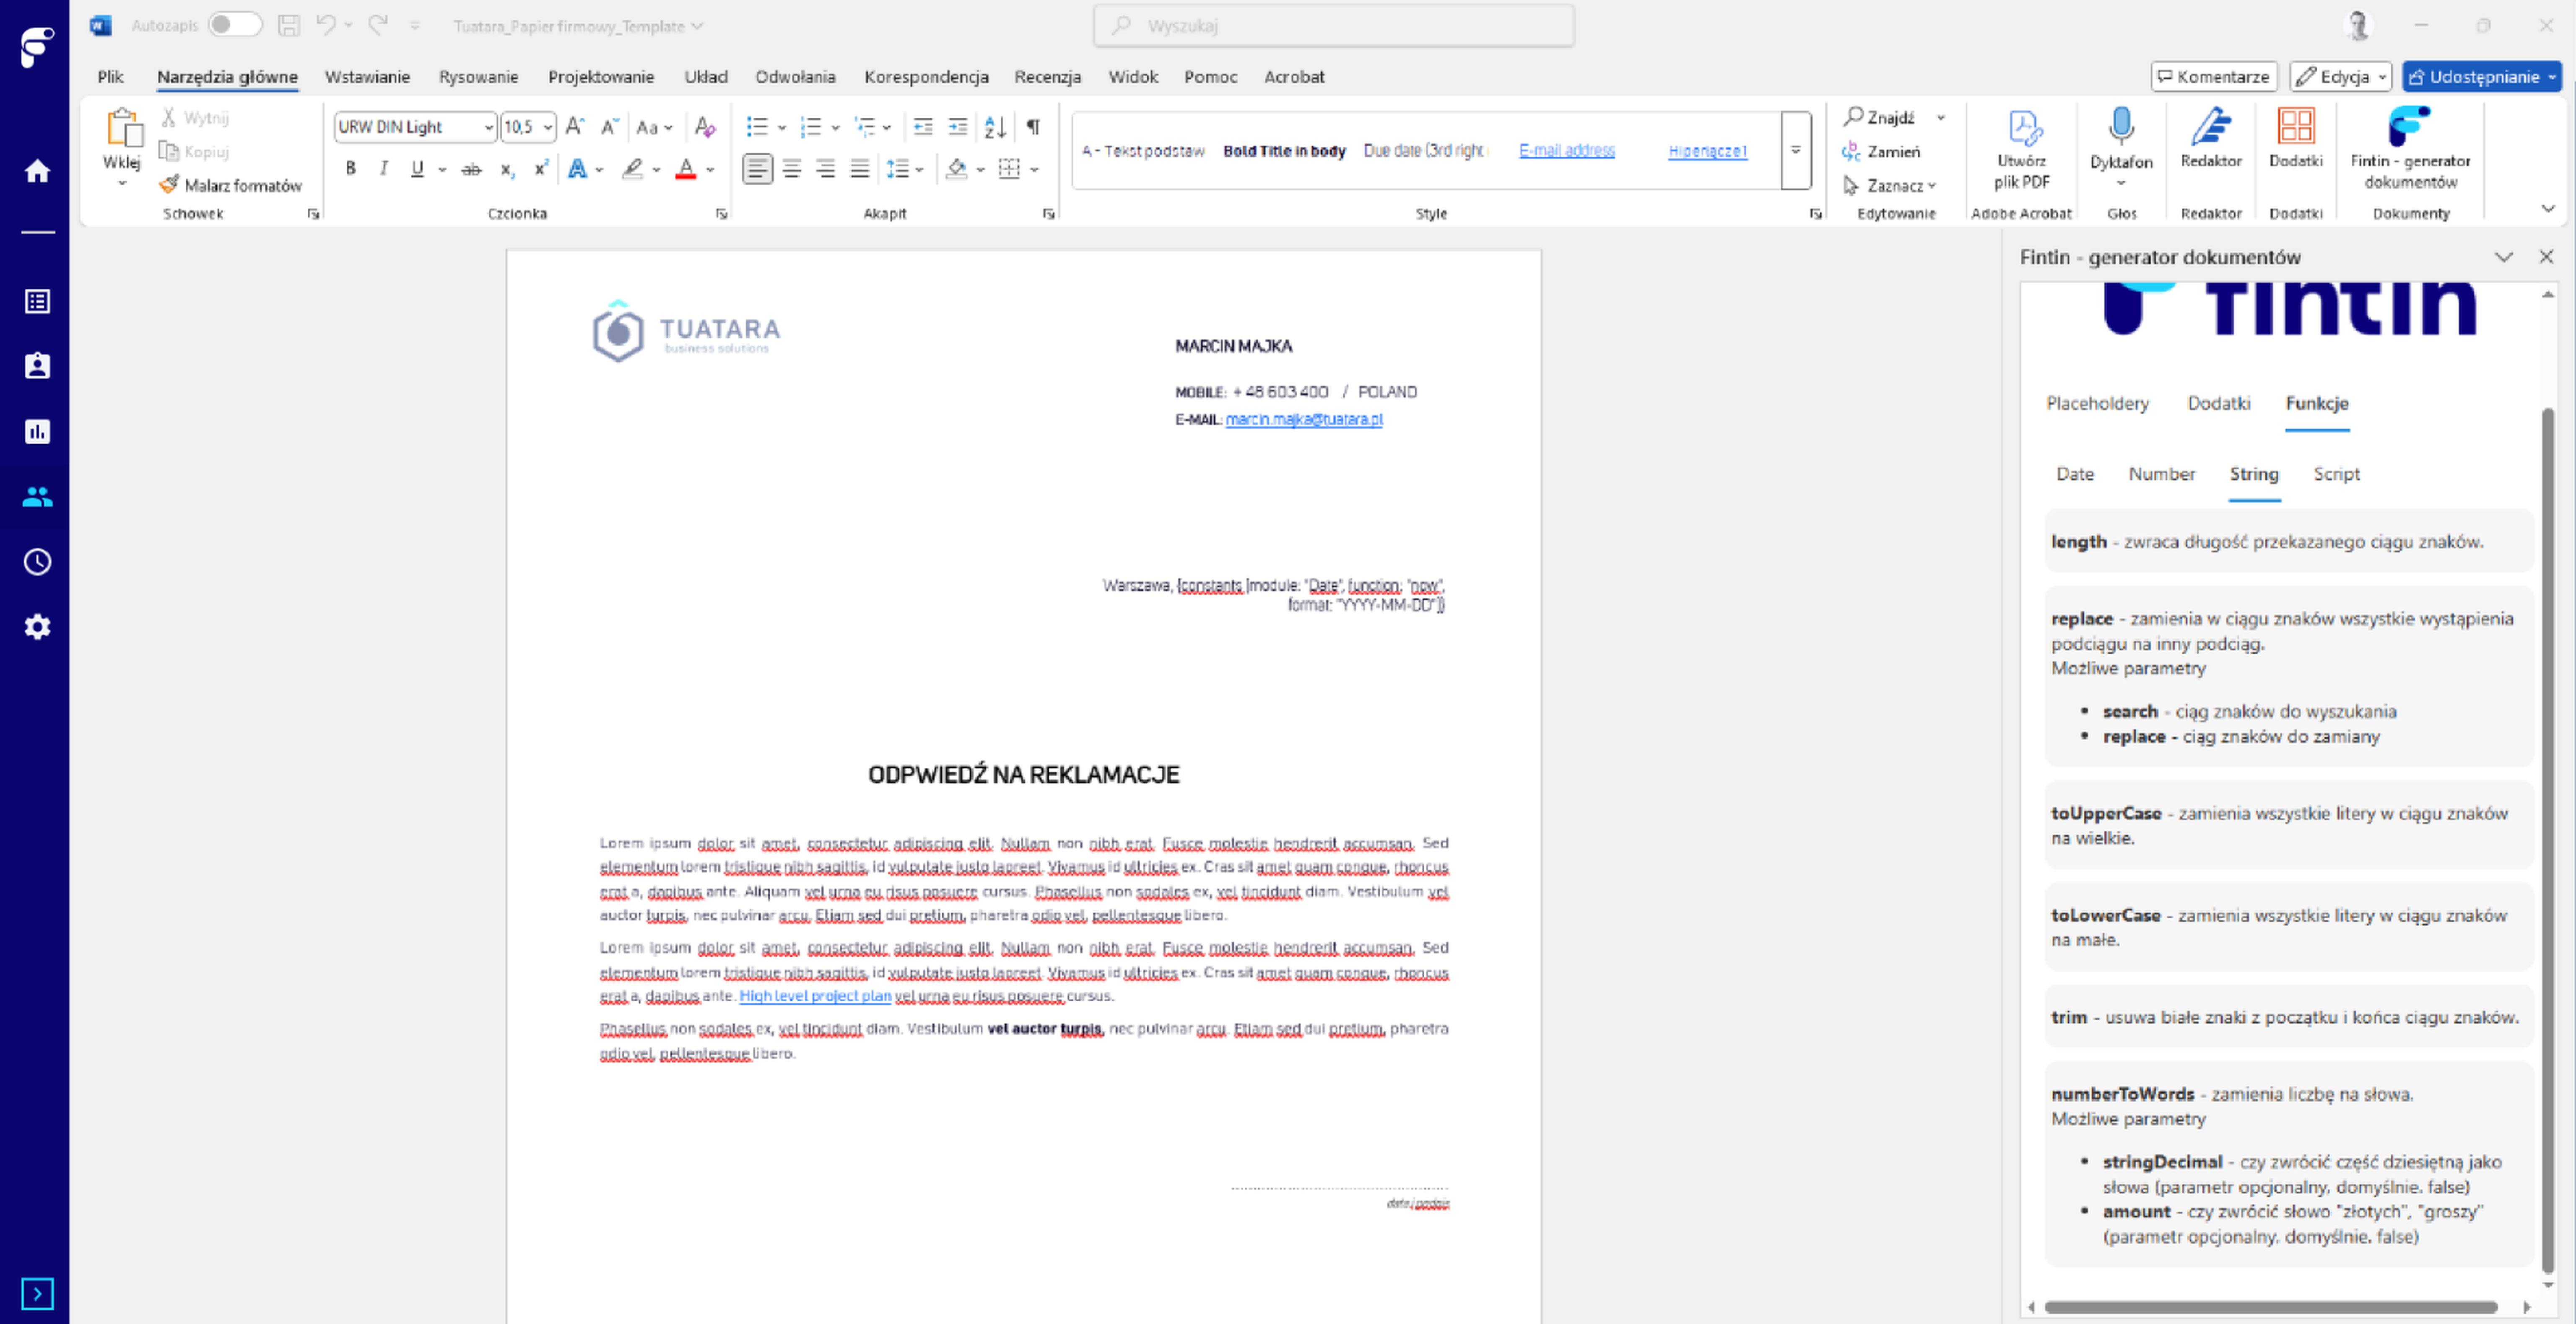2576x1324 pixels.
Task: Switch to the Placeholdery tab
Action: coord(2097,403)
